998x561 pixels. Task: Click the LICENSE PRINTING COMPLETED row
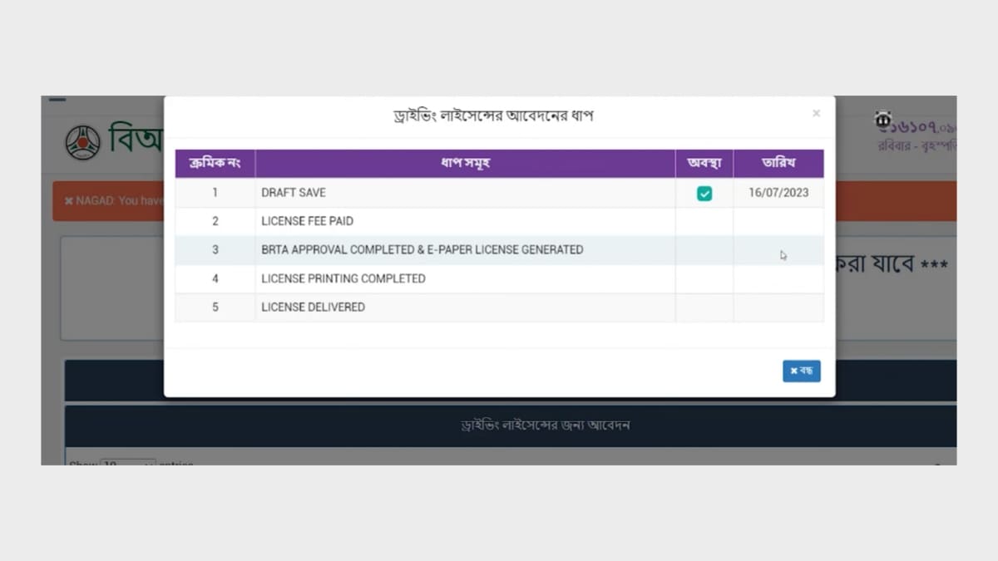click(x=416, y=278)
